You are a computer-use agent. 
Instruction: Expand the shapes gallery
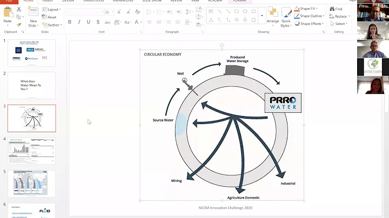pos(262,16)
